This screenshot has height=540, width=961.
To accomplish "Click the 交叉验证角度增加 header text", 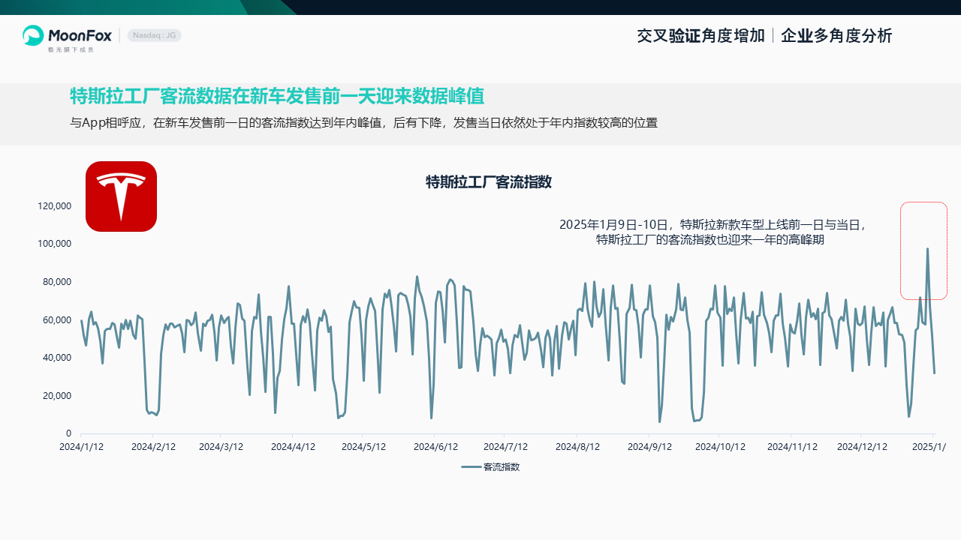I will (x=700, y=36).
